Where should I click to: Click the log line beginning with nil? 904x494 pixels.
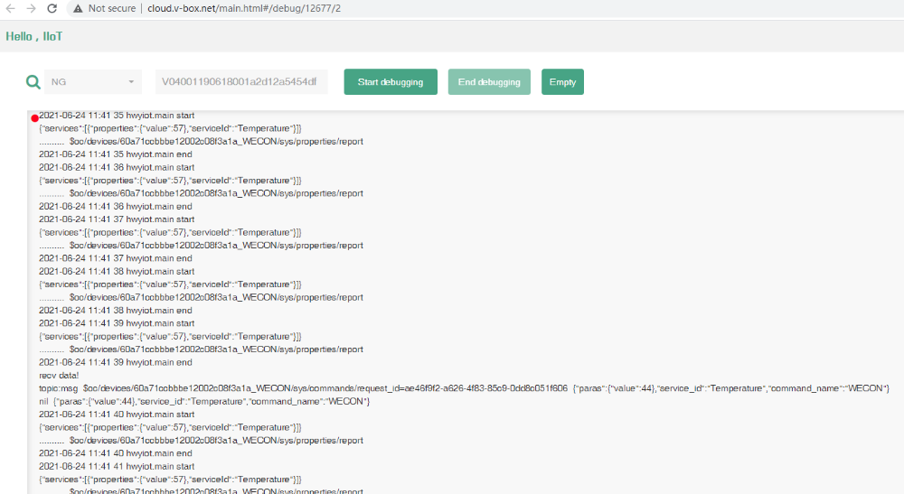[x=203, y=401]
